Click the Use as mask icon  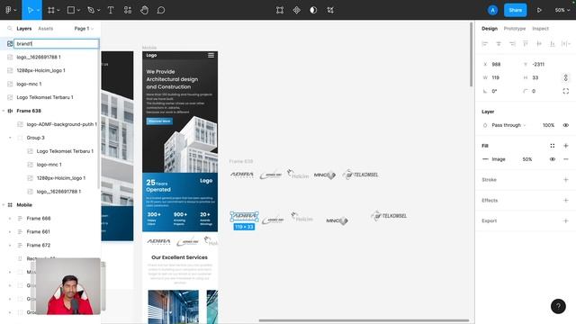coord(313,10)
